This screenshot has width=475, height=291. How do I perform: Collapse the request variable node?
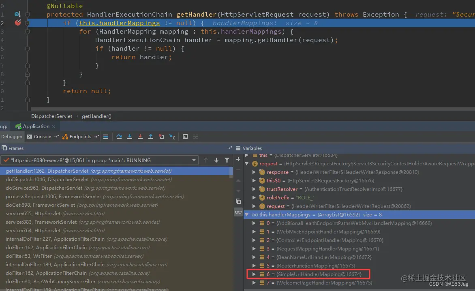247,163
